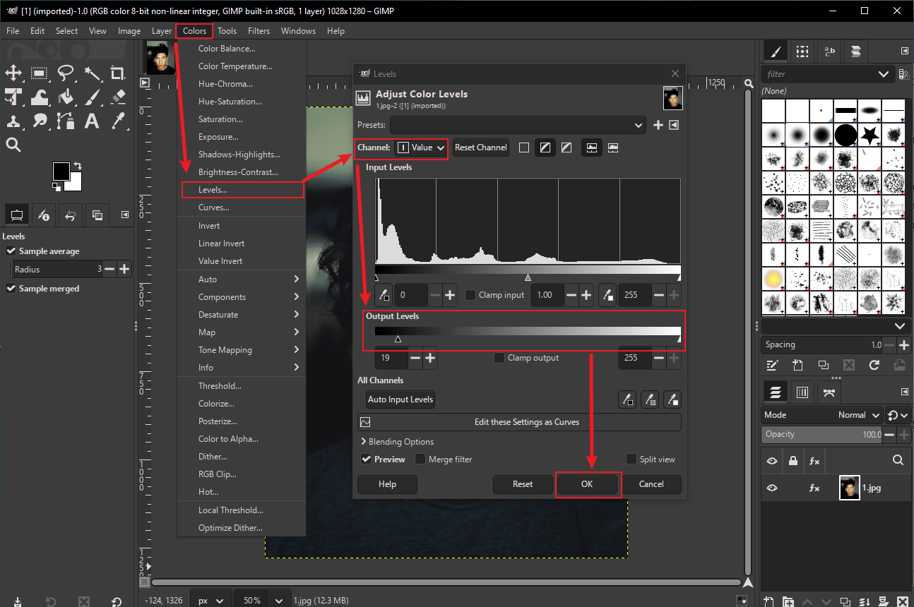This screenshot has width=914, height=607.
Task: Open the Gradients dockable tab
Action: point(855,51)
